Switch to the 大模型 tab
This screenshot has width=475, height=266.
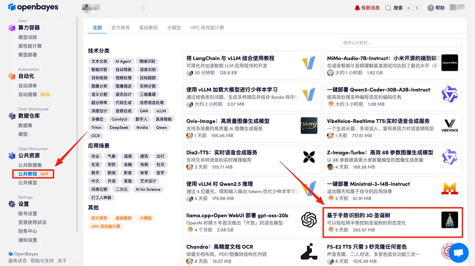pyautogui.click(x=174, y=28)
